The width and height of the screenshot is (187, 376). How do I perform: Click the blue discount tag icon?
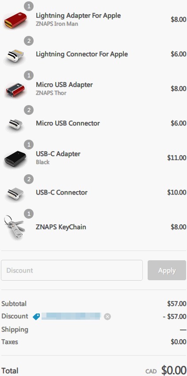point(36,317)
